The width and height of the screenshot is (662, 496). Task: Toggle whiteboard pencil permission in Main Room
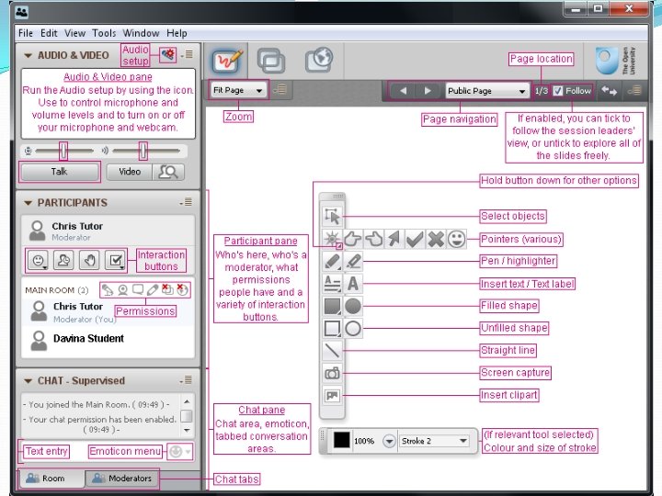tap(153, 289)
